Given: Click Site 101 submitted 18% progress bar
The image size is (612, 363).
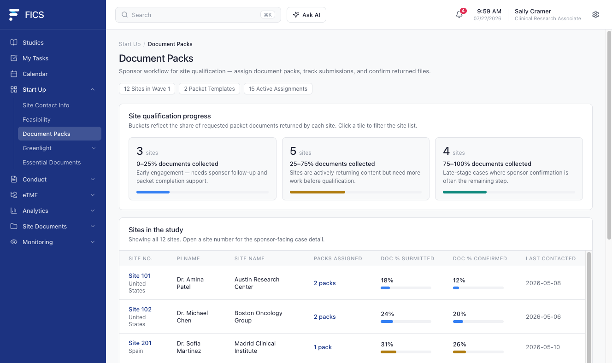Looking at the screenshot, I should pos(406,288).
